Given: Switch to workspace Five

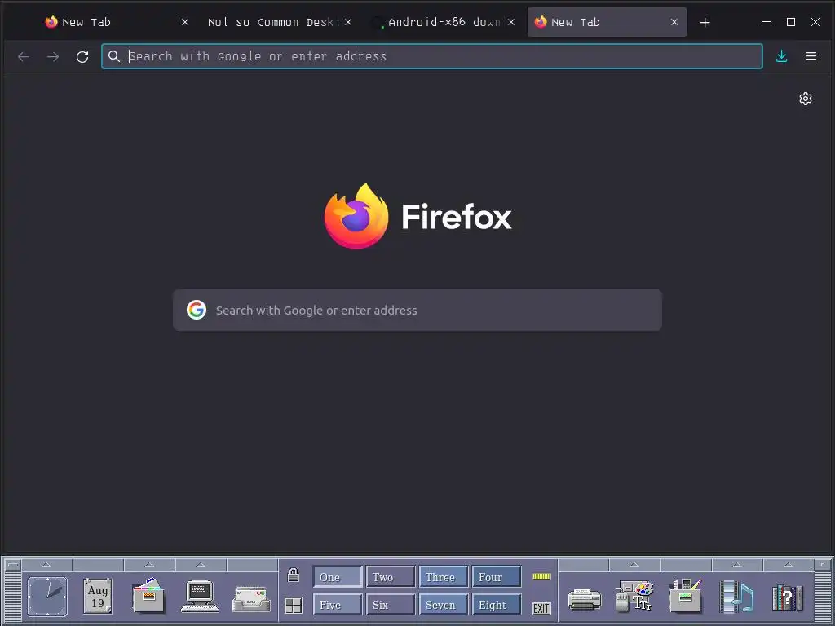Looking at the screenshot, I should coord(338,605).
